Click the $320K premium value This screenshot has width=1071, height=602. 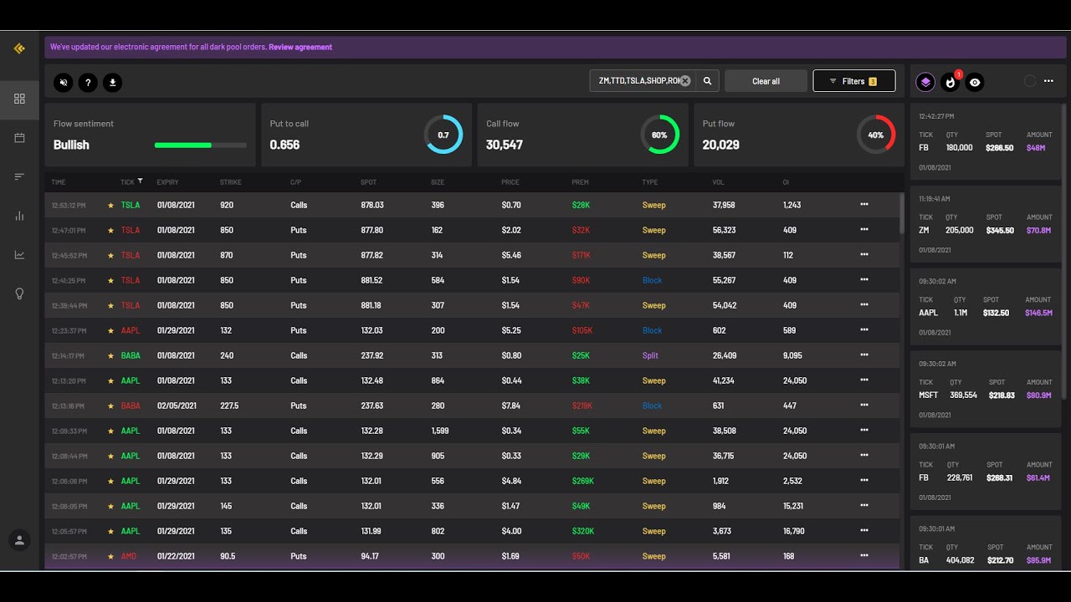583,531
